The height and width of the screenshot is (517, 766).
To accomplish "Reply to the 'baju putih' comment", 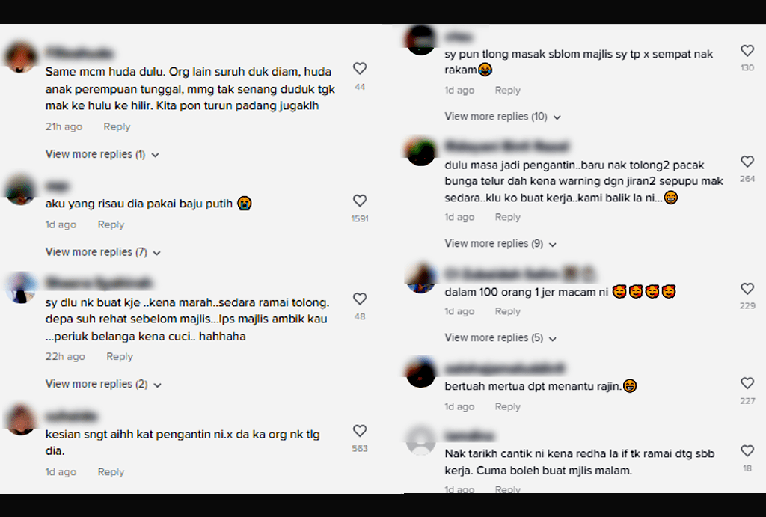I will 111,224.
